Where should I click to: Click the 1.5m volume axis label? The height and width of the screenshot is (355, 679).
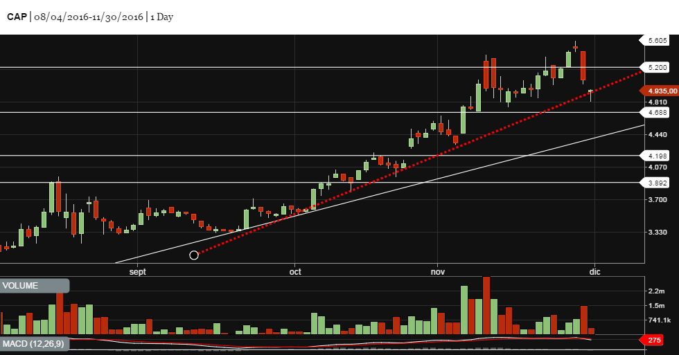pos(656,305)
